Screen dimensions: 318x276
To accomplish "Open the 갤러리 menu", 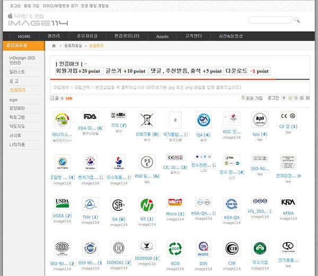I will [54, 36].
